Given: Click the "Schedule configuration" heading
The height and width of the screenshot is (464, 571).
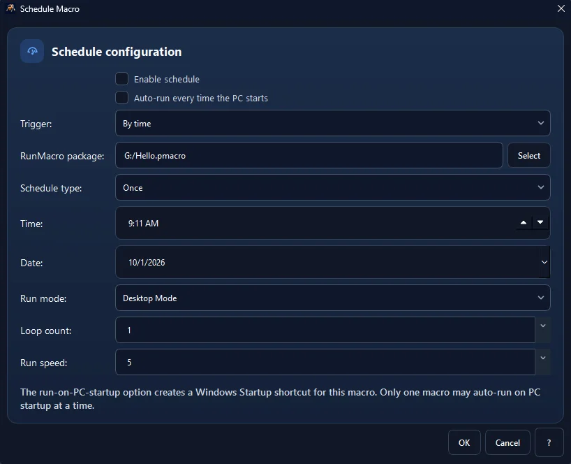Looking at the screenshot, I should point(117,52).
